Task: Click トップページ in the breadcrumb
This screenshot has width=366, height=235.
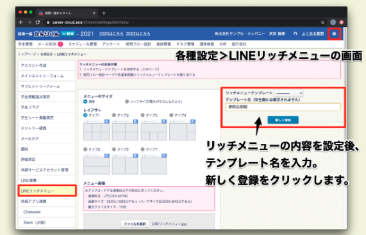Action: [27, 54]
